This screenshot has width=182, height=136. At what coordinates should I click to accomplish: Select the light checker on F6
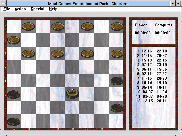pyautogui.click(x=87, y=54)
